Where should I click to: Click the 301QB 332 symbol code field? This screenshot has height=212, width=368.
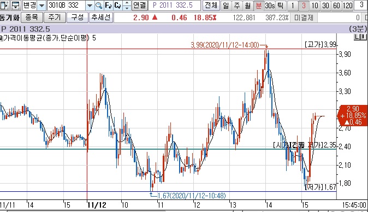coord(67,5)
